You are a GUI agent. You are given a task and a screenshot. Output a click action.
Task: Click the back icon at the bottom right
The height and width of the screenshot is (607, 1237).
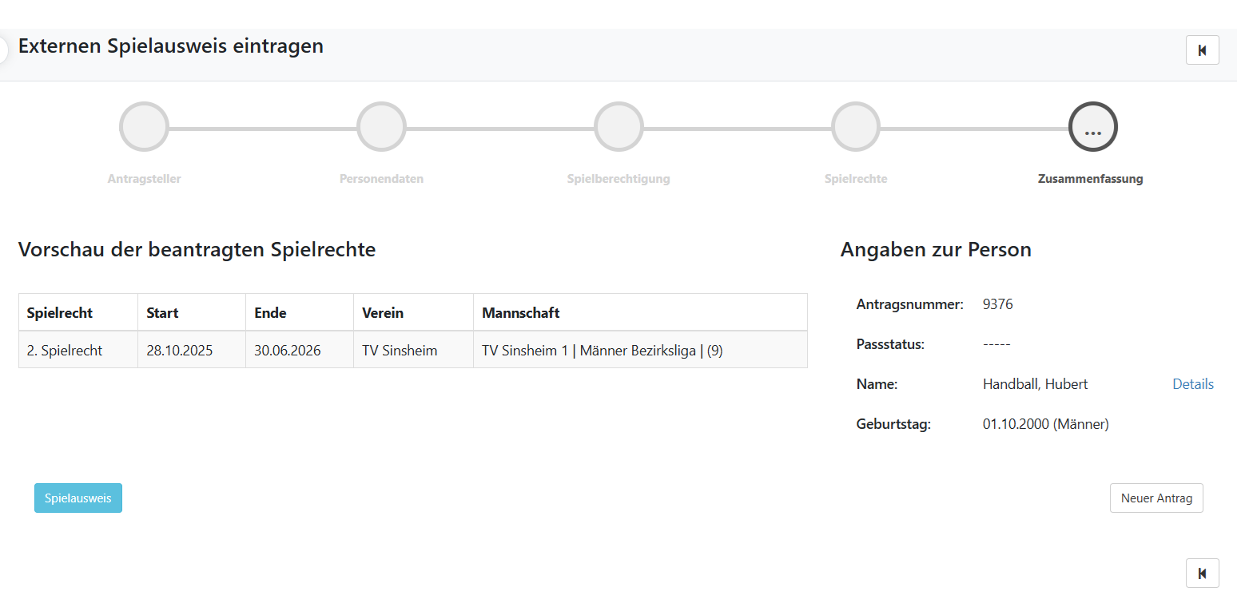pyautogui.click(x=1202, y=573)
